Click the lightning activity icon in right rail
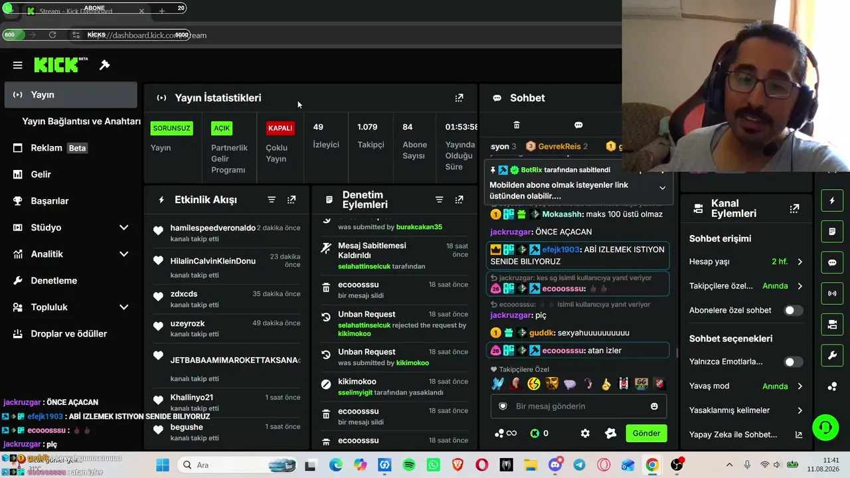The width and height of the screenshot is (850, 478). click(x=832, y=200)
